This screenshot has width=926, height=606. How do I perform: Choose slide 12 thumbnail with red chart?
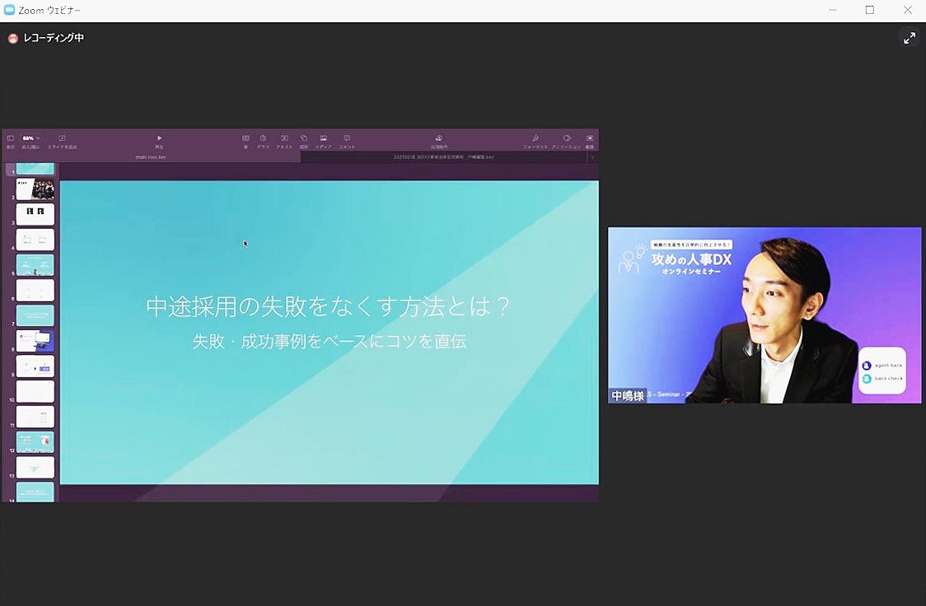click(35, 442)
